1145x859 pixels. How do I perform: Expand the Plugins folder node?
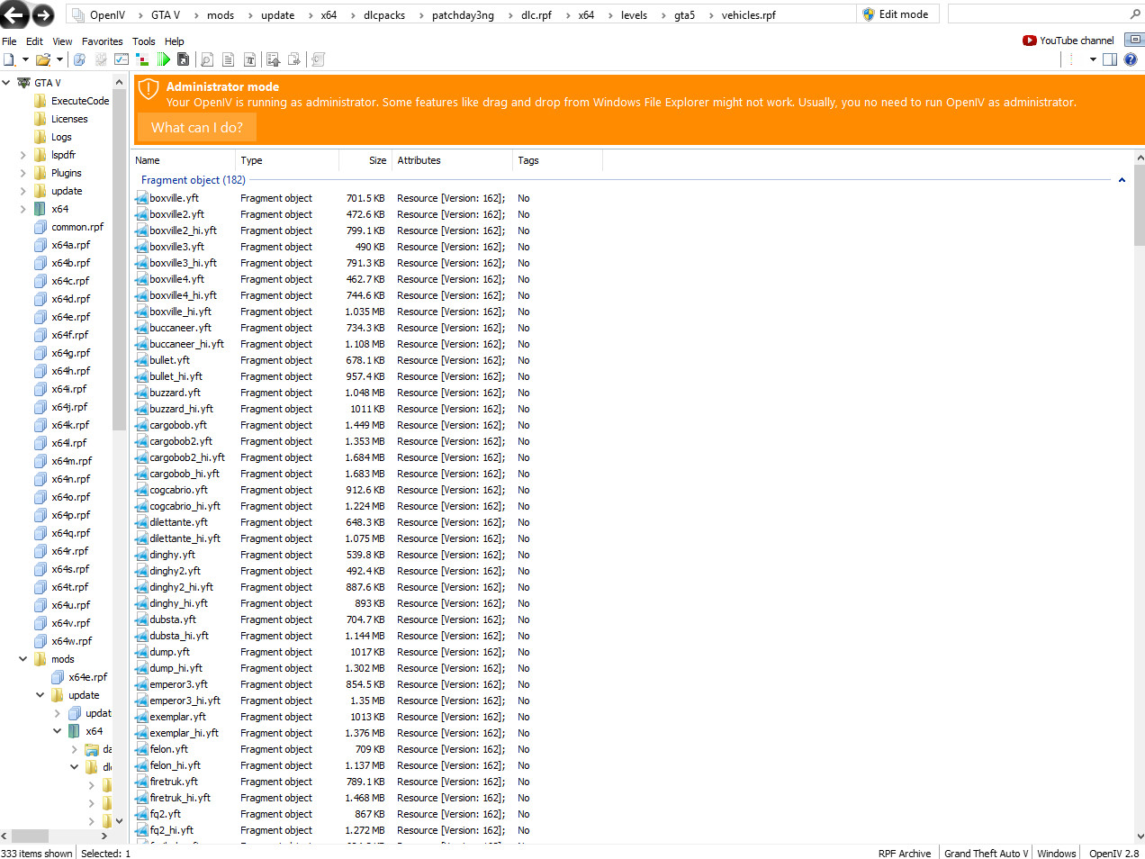(x=23, y=173)
